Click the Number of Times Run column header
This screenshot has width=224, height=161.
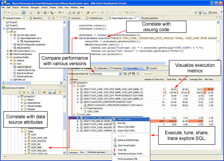(154, 80)
